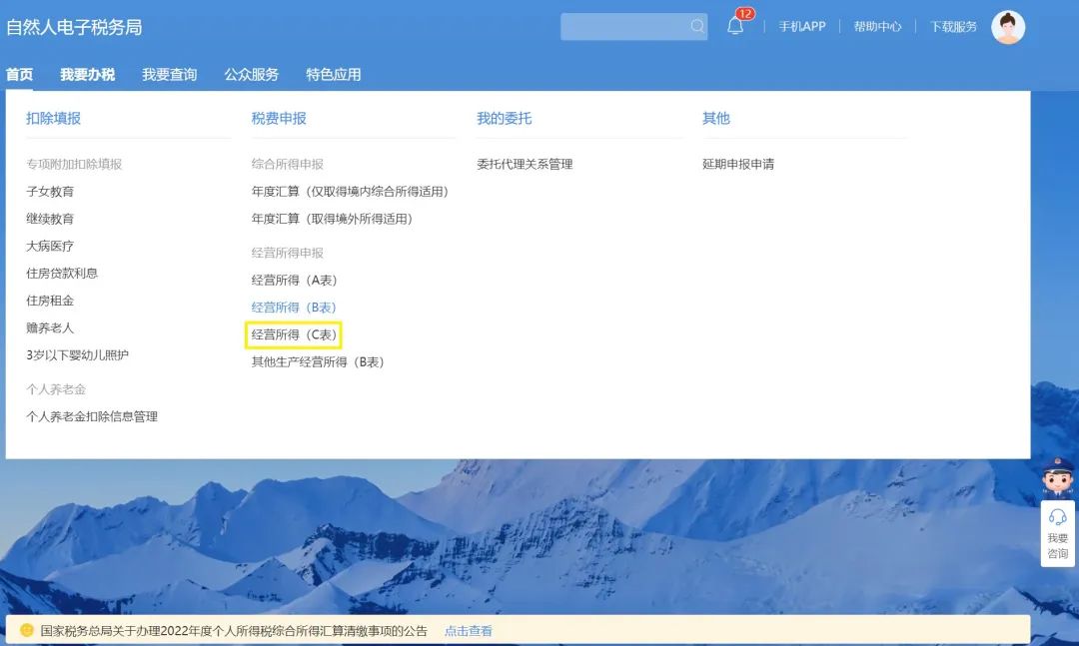Open 委托代理关系管理
This screenshot has width=1079, height=646.
tap(525, 164)
